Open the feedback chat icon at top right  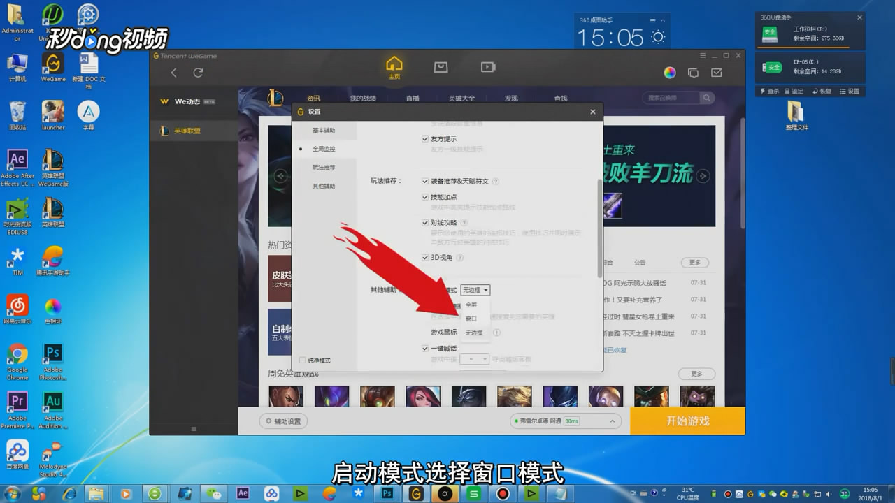click(692, 72)
